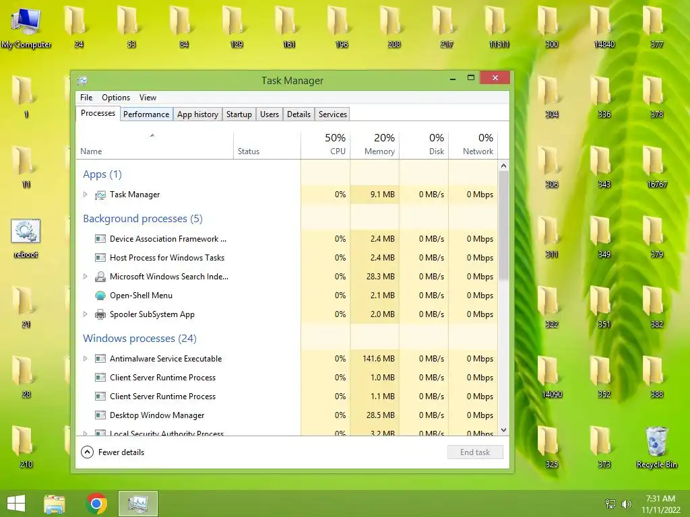Image resolution: width=690 pixels, height=517 pixels.
Task: Click the Spooler SubSystem App printer icon
Action: coord(100,314)
